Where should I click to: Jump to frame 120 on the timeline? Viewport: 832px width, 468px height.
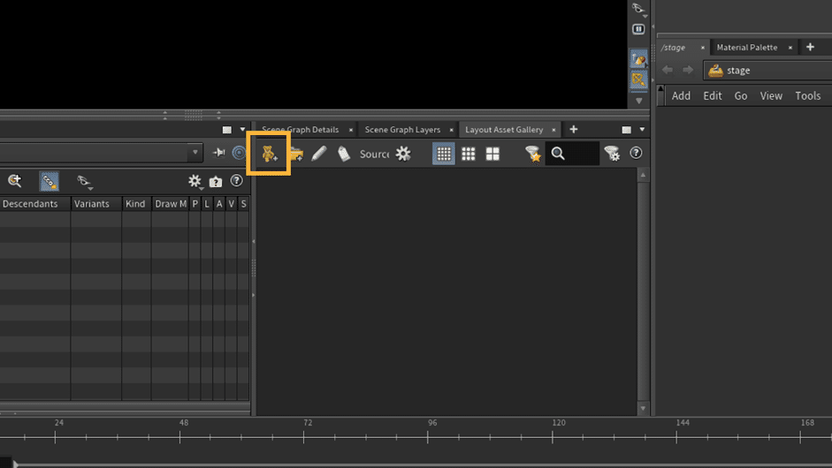[x=553, y=437]
